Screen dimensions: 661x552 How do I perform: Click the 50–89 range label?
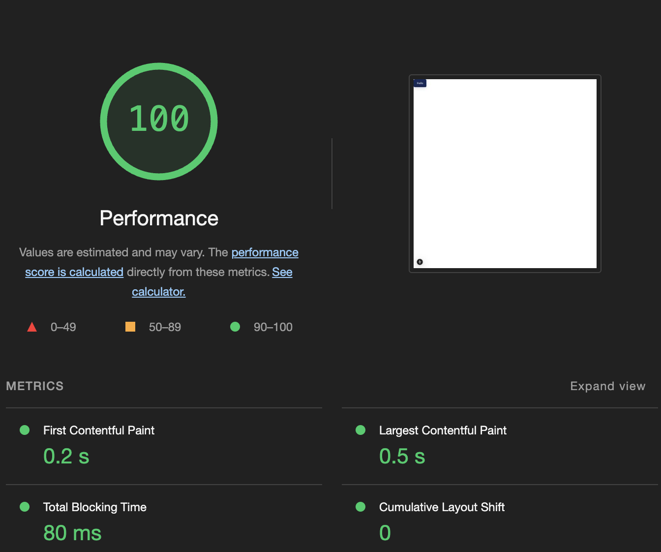(x=165, y=327)
